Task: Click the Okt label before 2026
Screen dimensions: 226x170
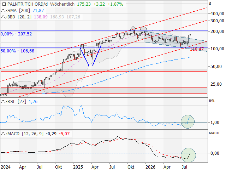Action: click(131, 167)
